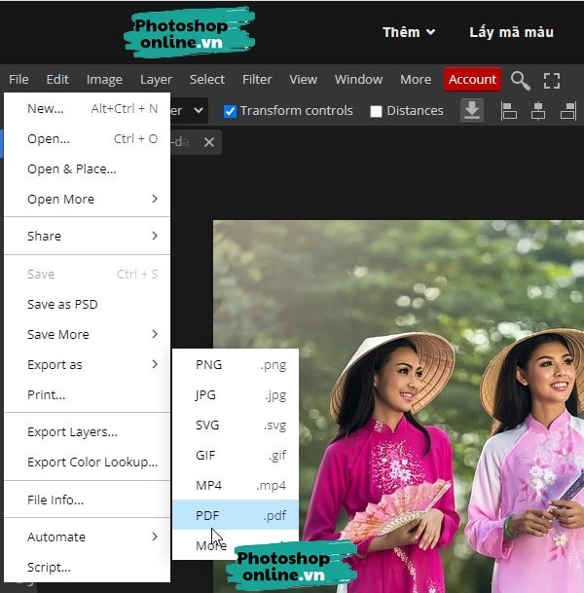Click the search magnifier icon
The width and height of the screenshot is (584, 593).
pyautogui.click(x=521, y=80)
